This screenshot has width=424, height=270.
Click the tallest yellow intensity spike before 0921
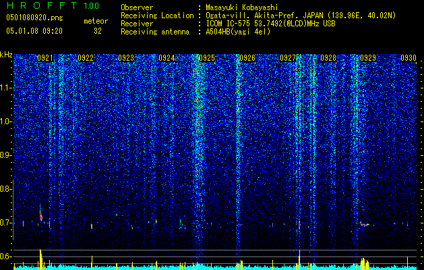[x=40, y=259]
